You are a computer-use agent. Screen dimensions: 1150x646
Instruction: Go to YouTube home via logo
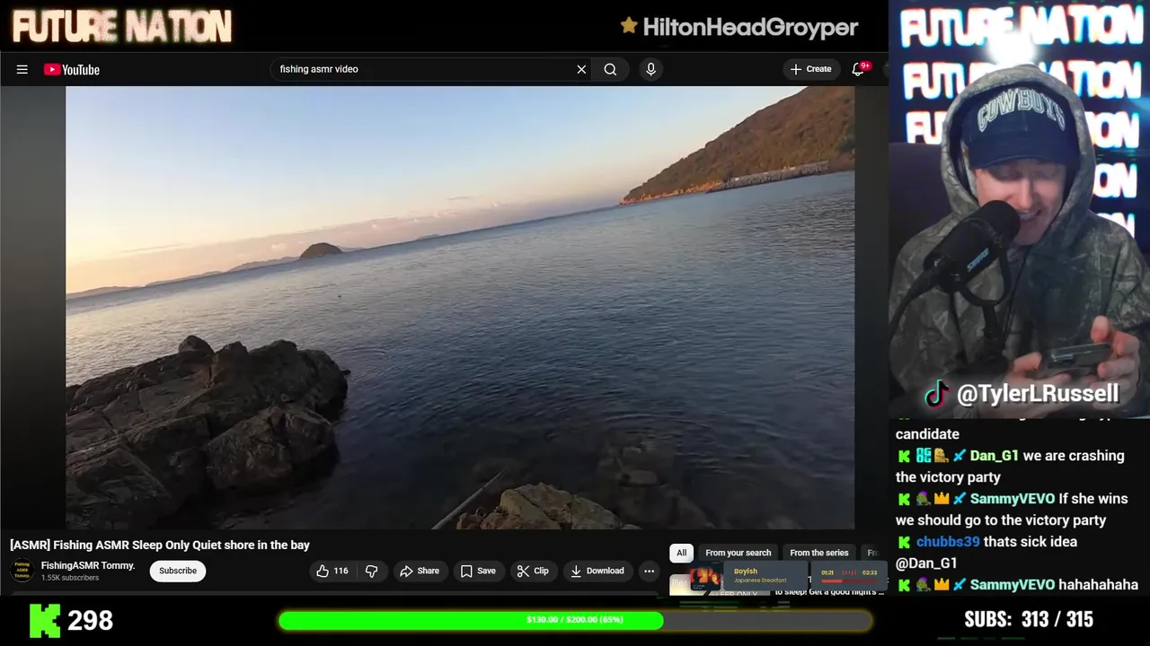click(x=72, y=69)
